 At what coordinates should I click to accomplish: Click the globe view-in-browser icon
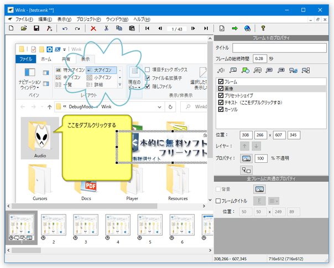[x=247, y=28]
